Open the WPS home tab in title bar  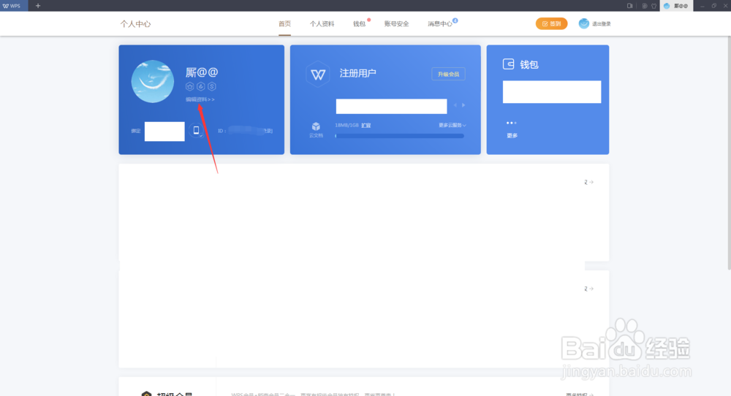pos(13,6)
